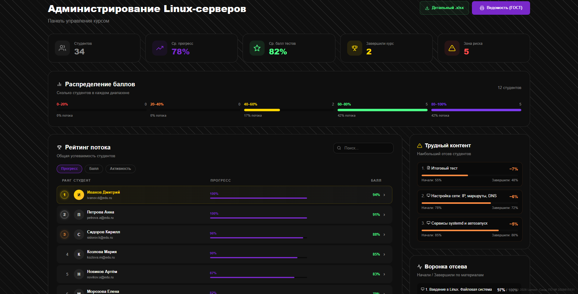Click the Воронка отсева activity icon

click(419, 267)
